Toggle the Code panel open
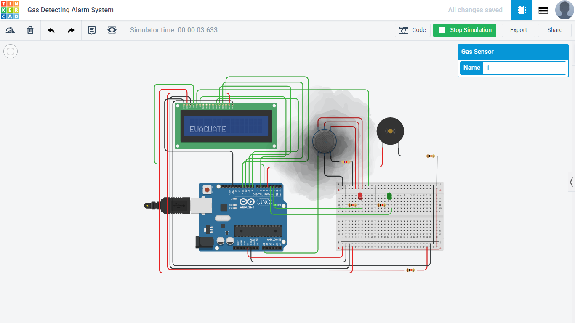This screenshot has height=323, width=575. tap(413, 30)
